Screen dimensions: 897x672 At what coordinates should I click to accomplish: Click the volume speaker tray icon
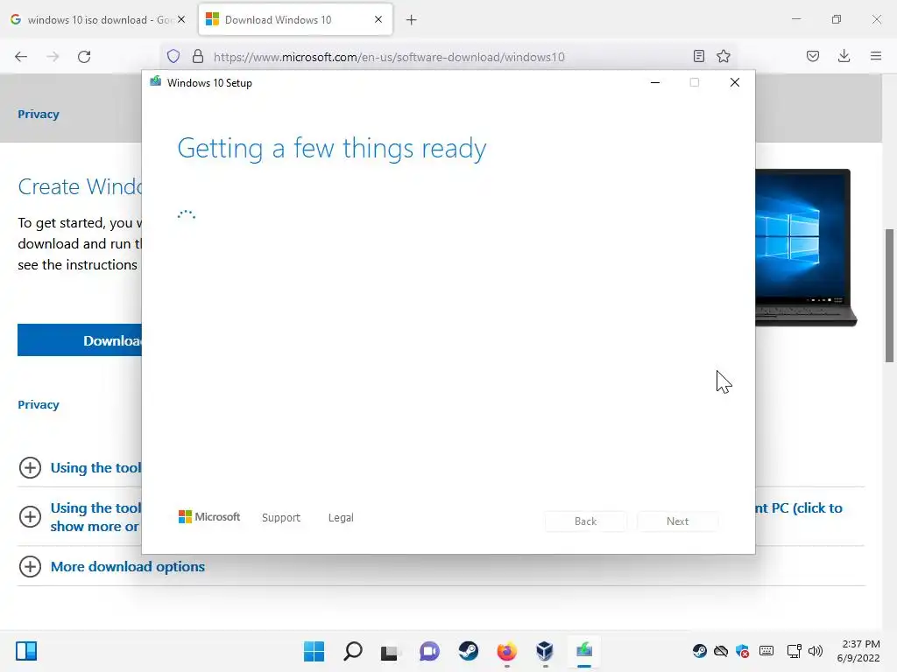[816, 651]
